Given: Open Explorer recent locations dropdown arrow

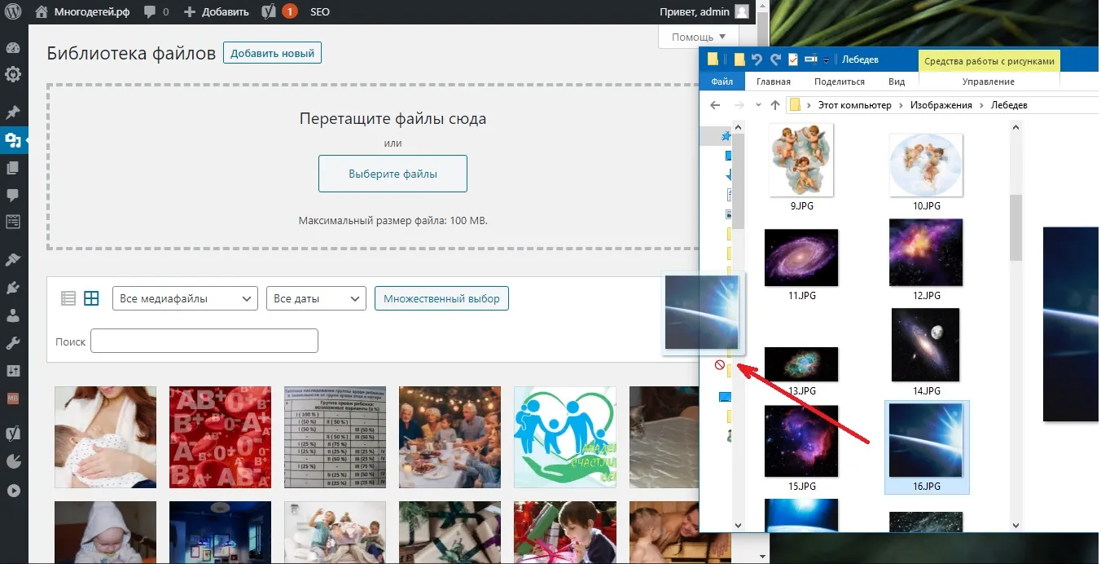Looking at the screenshot, I should pyautogui.click(x=758, y=105).
